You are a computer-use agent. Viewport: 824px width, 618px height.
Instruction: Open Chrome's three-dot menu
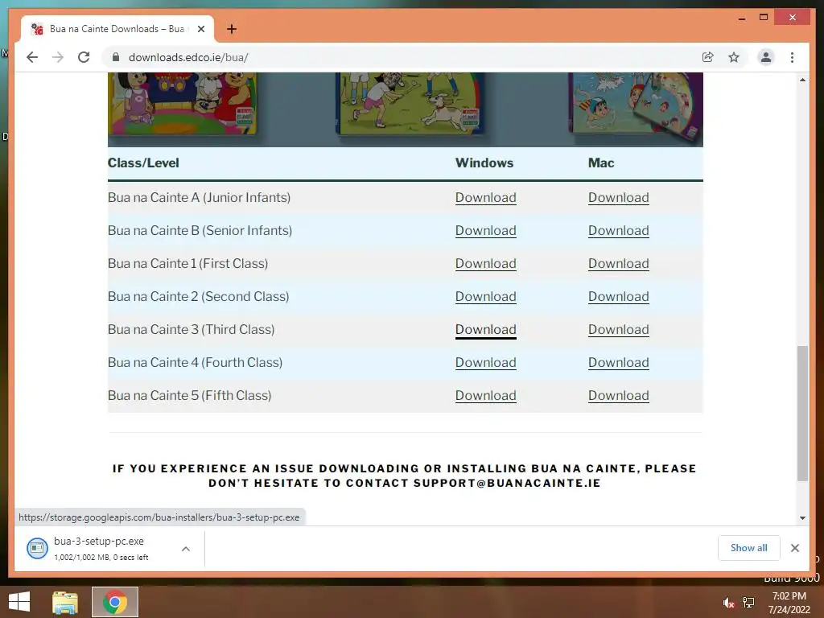[x=792, y=57]
